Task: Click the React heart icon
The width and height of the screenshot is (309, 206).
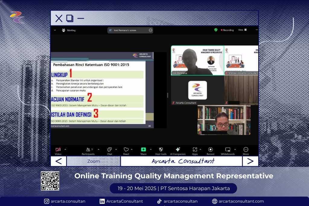Action: [x=126, y=150]
